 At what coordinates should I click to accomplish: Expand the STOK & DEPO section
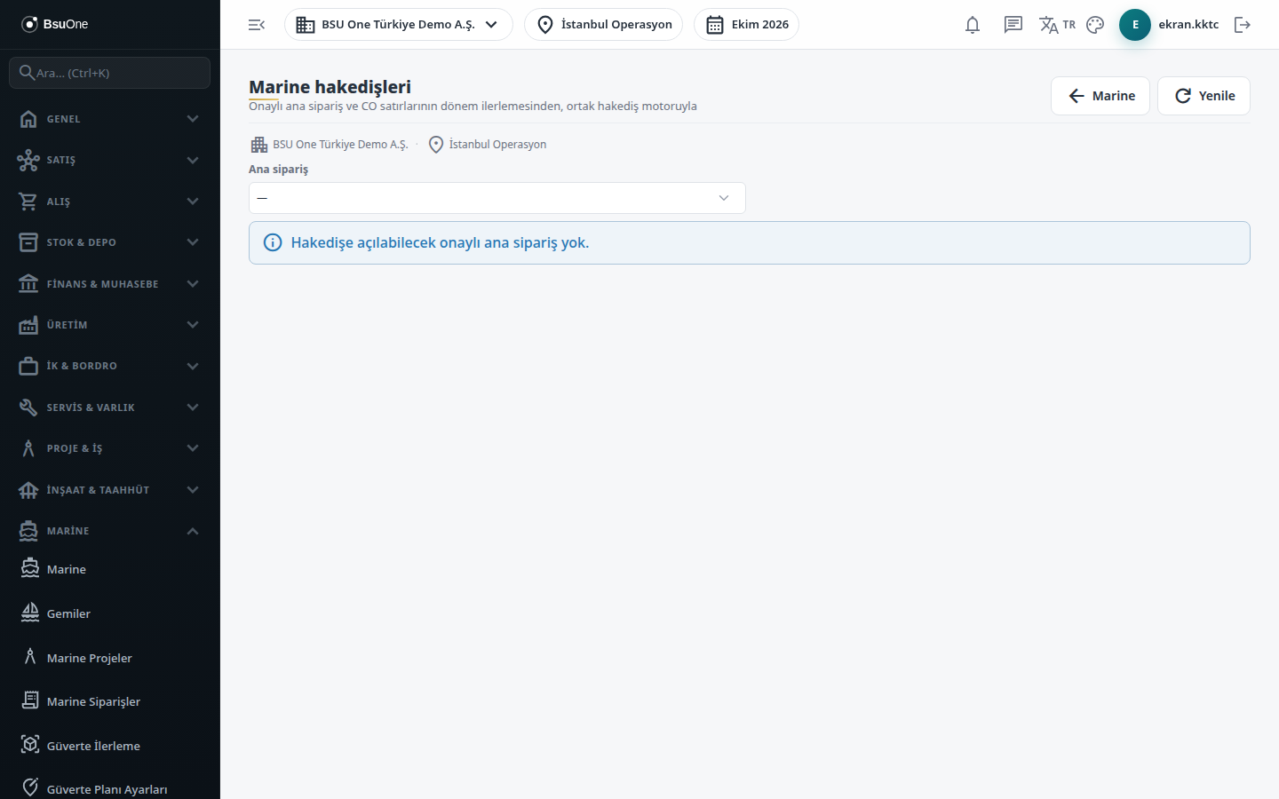click(x=110, y=242)
